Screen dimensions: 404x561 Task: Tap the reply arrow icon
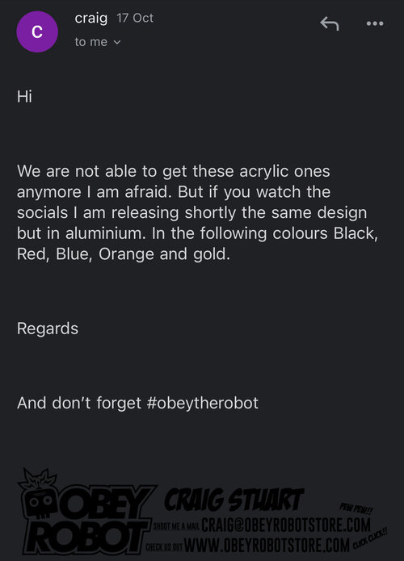[x=330, y=23]
